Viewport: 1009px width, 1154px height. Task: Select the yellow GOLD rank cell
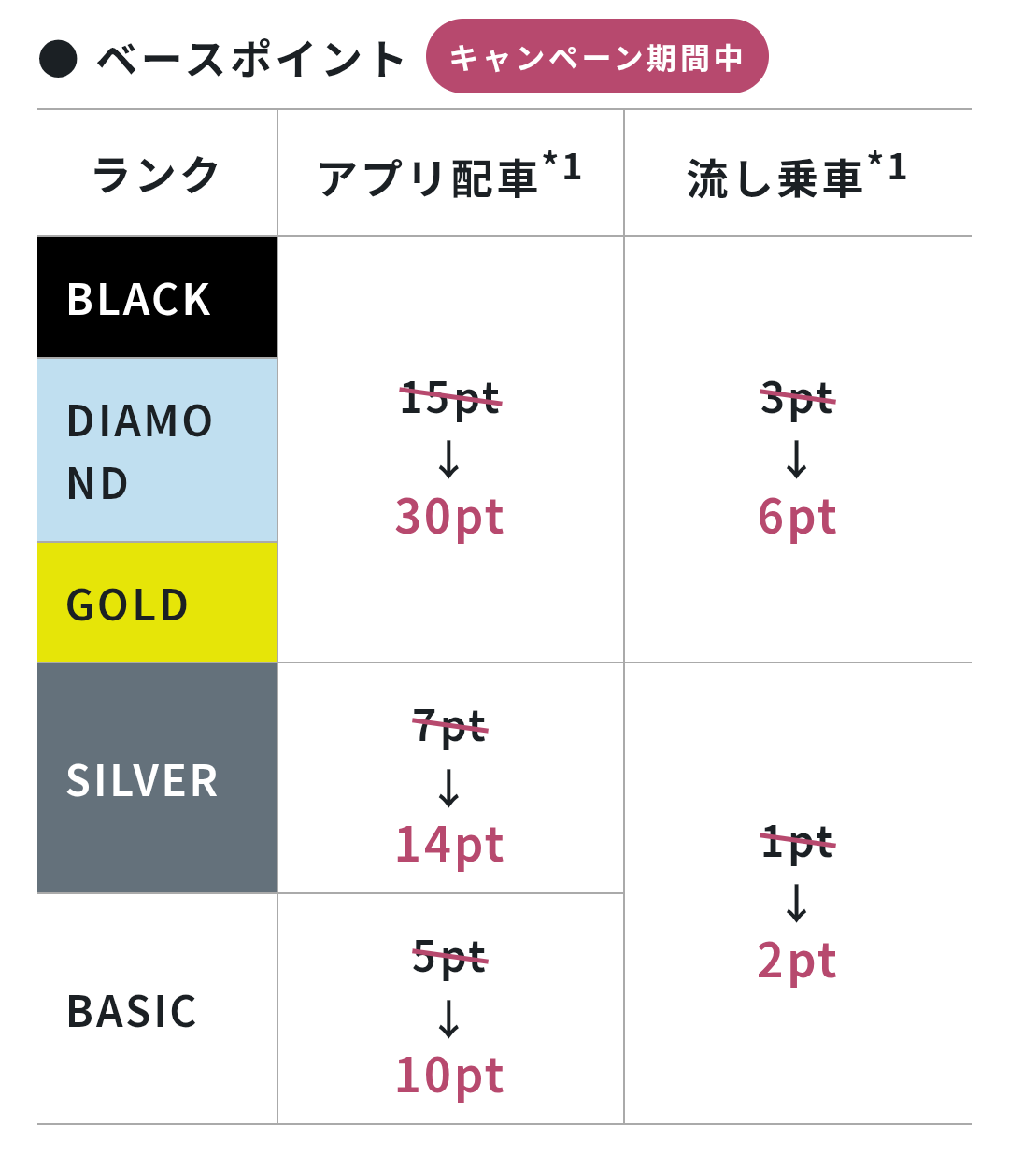point(157,604)
